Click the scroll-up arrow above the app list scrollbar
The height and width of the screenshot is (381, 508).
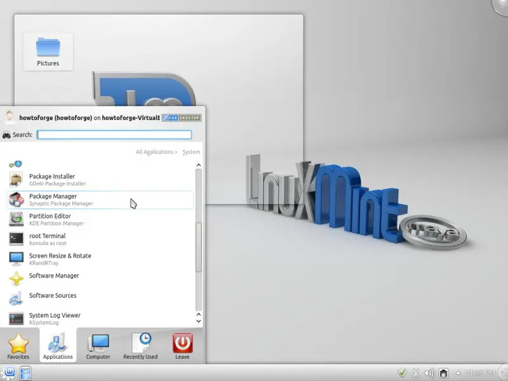(199, 165)
